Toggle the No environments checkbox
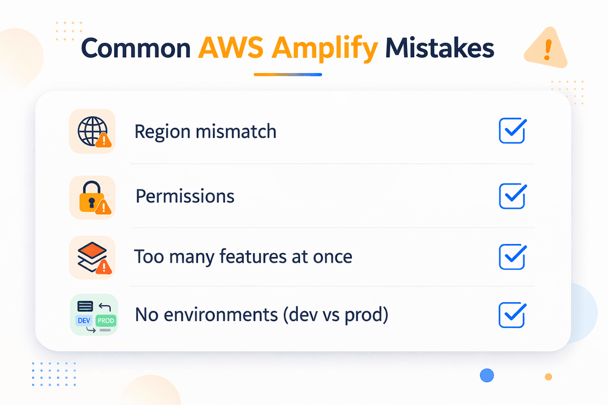The width and height of the screenshot is (608, 405). click(x=513, y=314)
